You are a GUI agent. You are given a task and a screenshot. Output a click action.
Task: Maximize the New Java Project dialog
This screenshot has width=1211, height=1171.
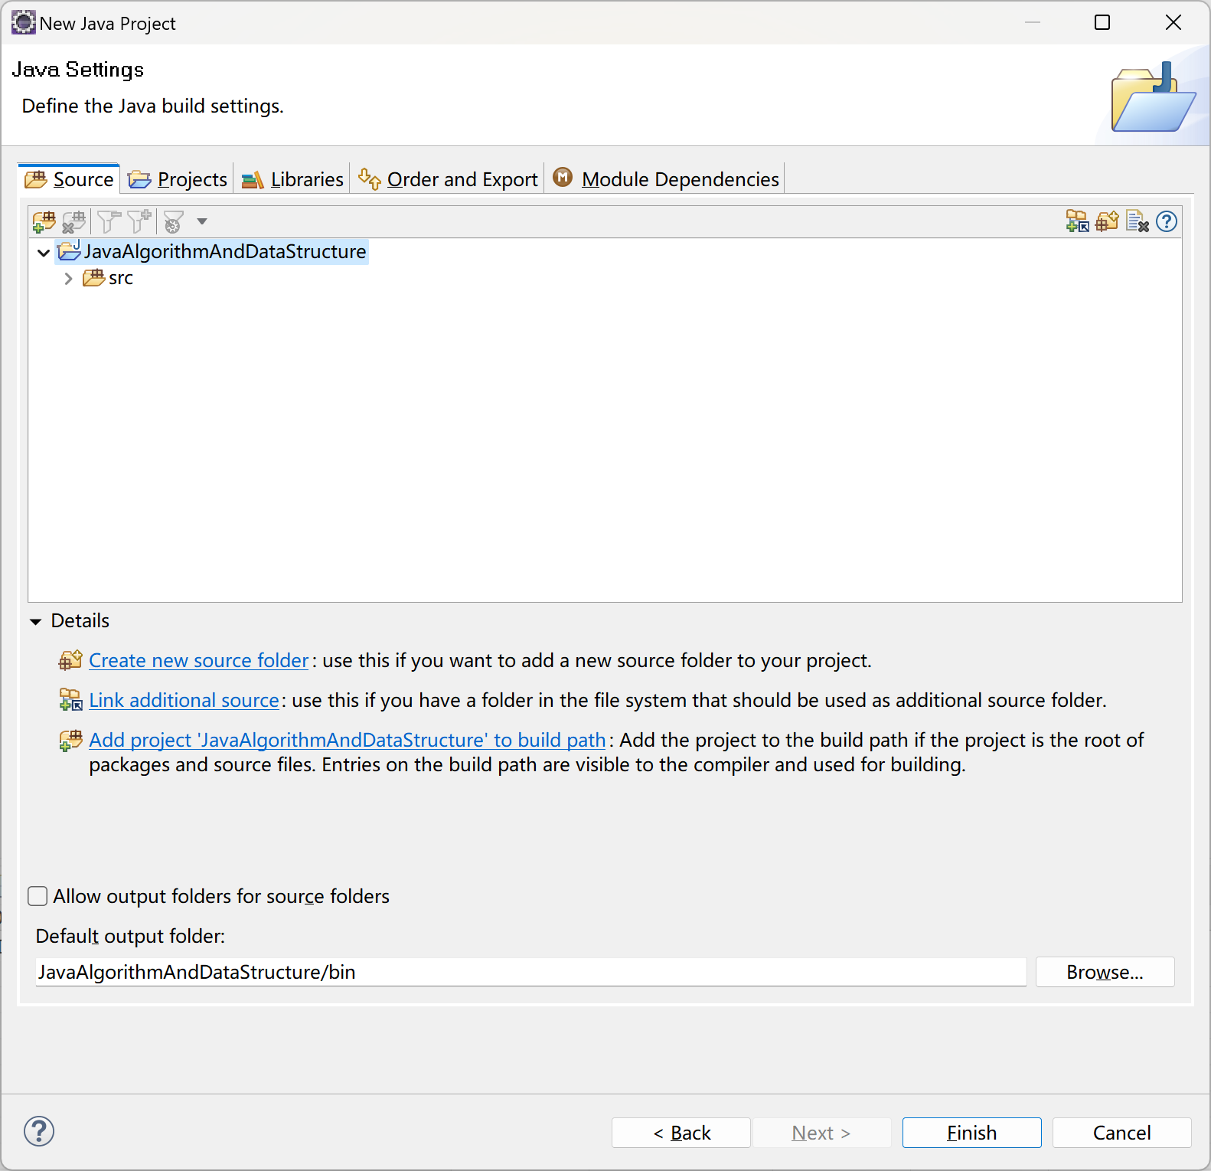click(1102, 23)
